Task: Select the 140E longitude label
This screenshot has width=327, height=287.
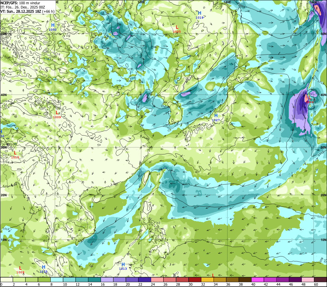Action: point(227,2)
